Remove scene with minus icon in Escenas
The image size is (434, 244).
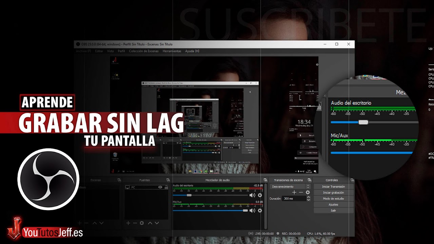click(x=86, y=223)
